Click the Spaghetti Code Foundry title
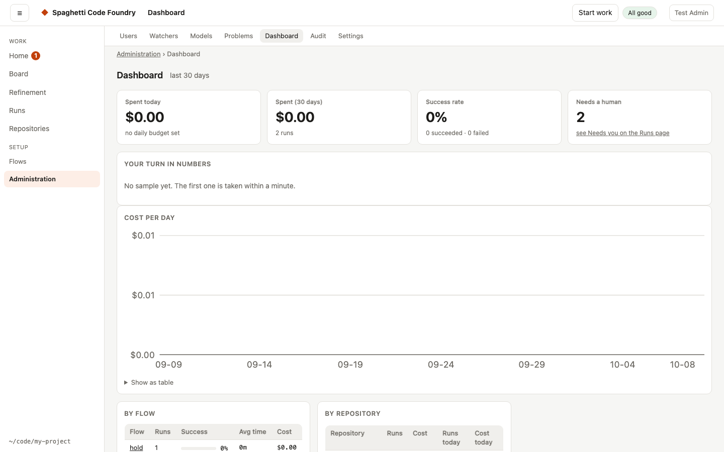The height and width of the screenshot is (452, 724). (x=94, y=13)
